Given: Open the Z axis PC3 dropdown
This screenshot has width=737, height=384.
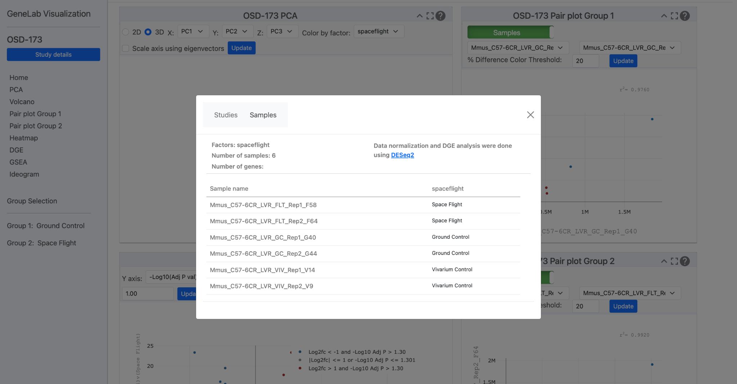Looking at the screenshot, I should (282, 31).
